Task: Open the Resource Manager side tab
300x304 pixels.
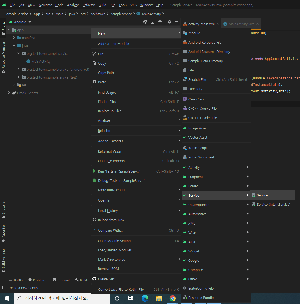Action: tap(3, 57)
